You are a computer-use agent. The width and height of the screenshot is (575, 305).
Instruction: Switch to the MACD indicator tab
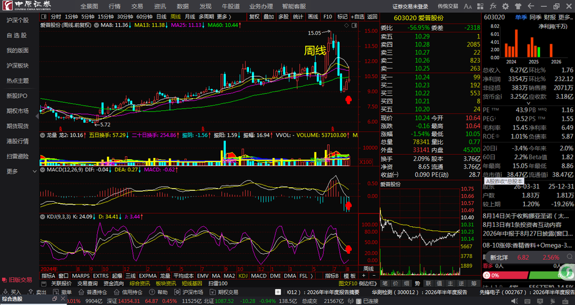tap(259, 276)
